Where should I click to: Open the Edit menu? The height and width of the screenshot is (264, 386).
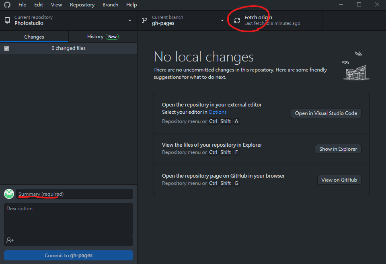click(x=39, y=5)
